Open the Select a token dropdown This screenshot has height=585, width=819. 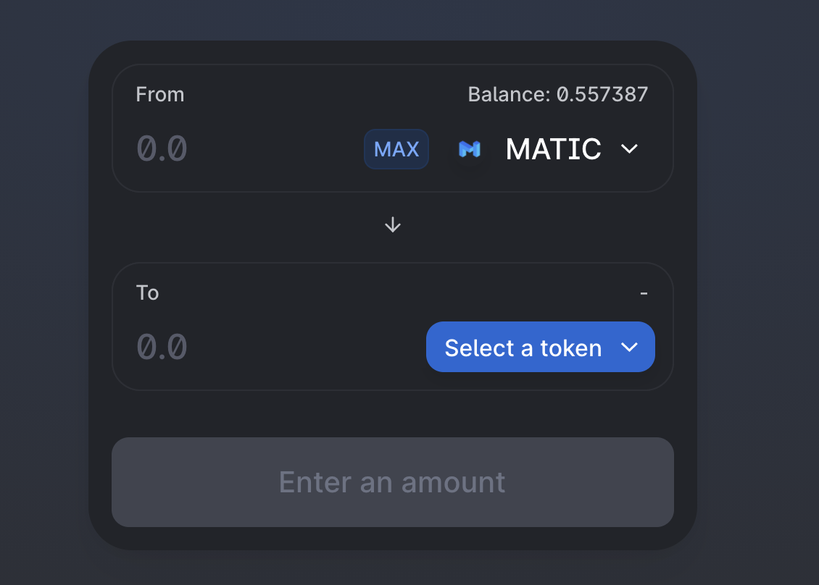540,347
